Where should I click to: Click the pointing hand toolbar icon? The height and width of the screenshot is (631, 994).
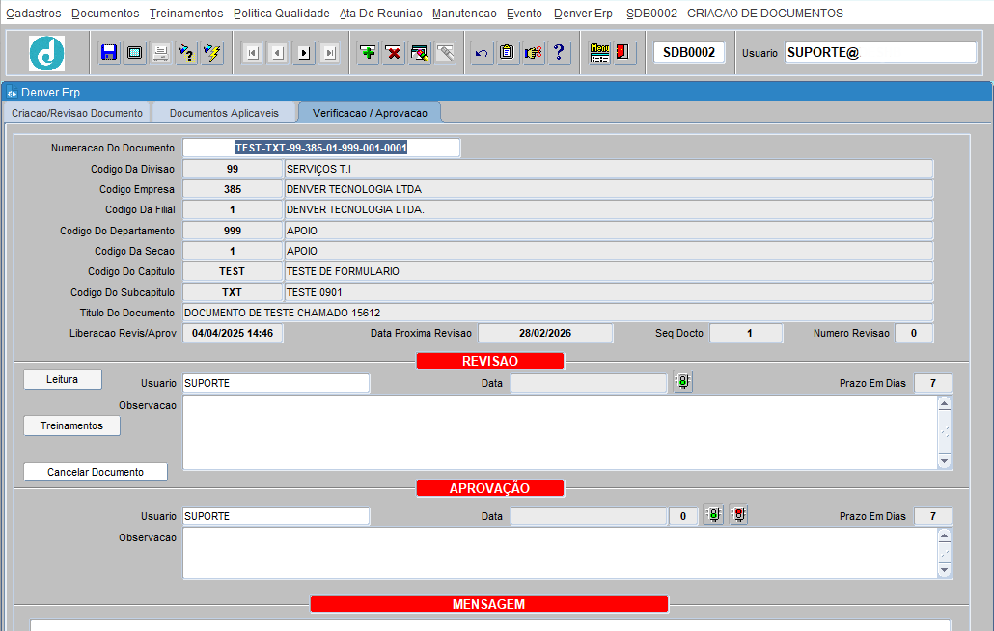533,52
